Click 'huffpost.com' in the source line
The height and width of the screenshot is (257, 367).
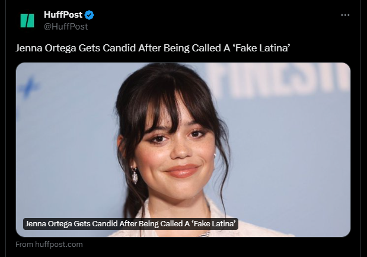coord(59,245)
